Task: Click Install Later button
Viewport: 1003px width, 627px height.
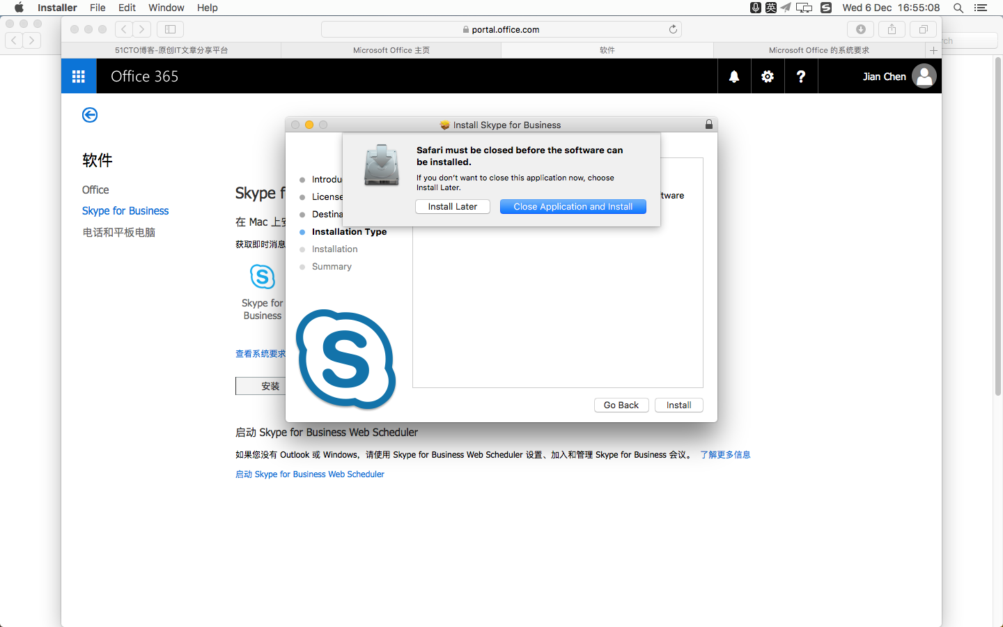Action: (x=453, y=206)
